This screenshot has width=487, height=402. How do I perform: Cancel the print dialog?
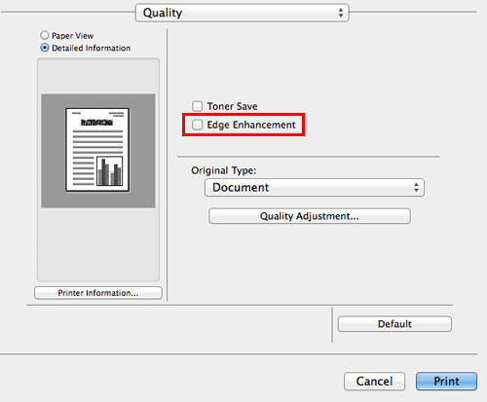[x=374, y=381]
